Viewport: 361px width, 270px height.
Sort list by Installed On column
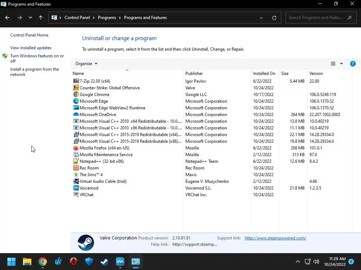(x=265, y=73)
